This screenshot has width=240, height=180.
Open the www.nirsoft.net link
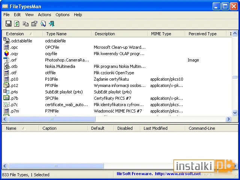[178, 174]
